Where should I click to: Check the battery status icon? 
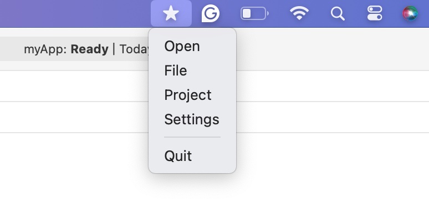click(254, 13)
